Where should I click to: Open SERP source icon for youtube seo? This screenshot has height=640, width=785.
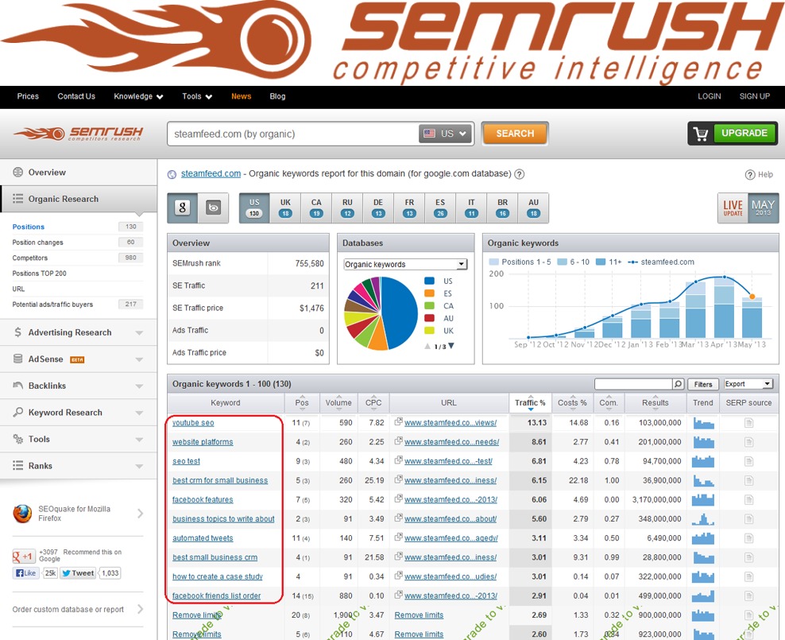point(748,423)
